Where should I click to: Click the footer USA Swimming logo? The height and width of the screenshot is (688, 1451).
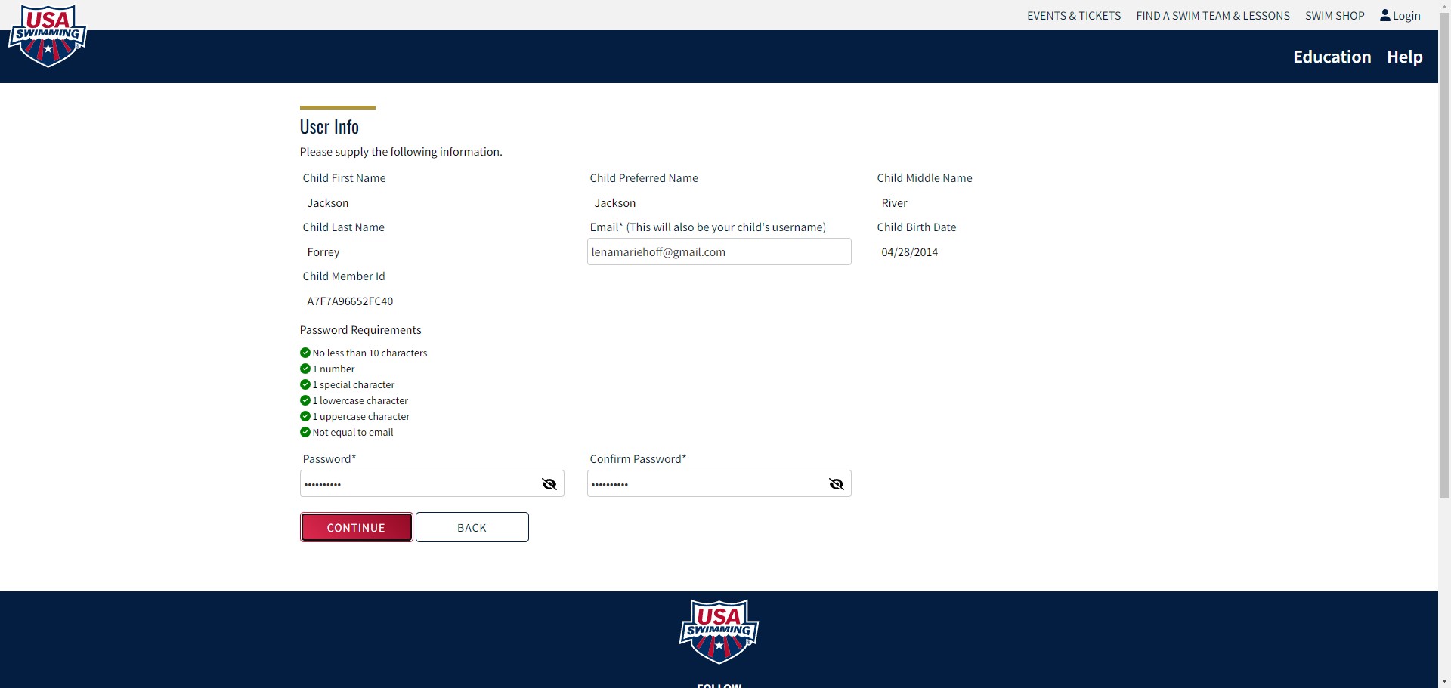[x=718, y=631]
